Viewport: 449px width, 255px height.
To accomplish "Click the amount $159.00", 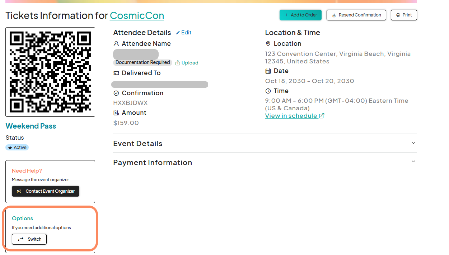I will (126, 123).
